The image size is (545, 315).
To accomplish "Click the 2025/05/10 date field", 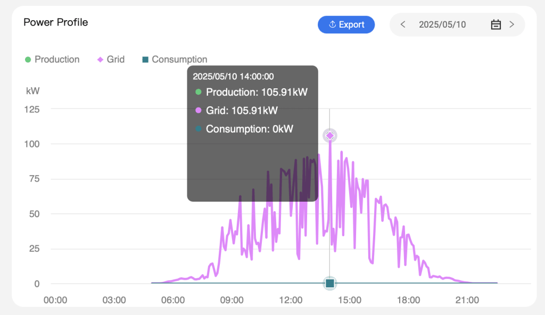I will pos(442,24).
